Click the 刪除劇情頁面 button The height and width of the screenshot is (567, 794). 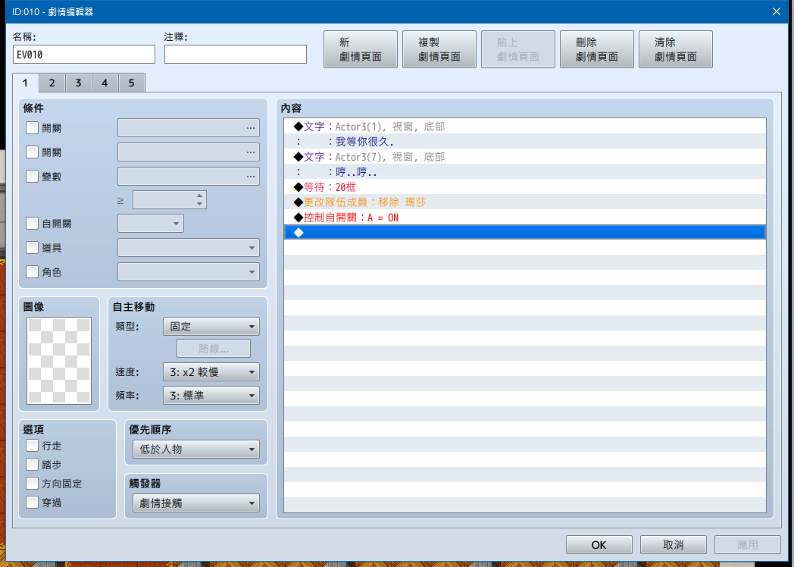pos(596,49)
